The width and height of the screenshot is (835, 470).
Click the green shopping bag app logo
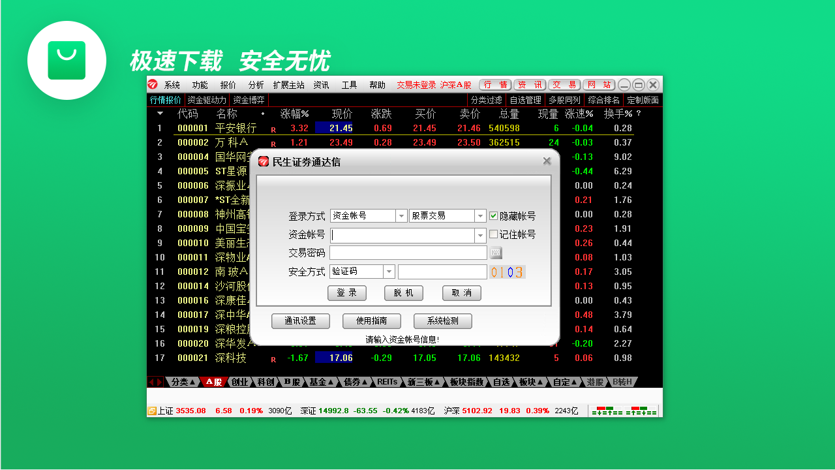point(67,61)
